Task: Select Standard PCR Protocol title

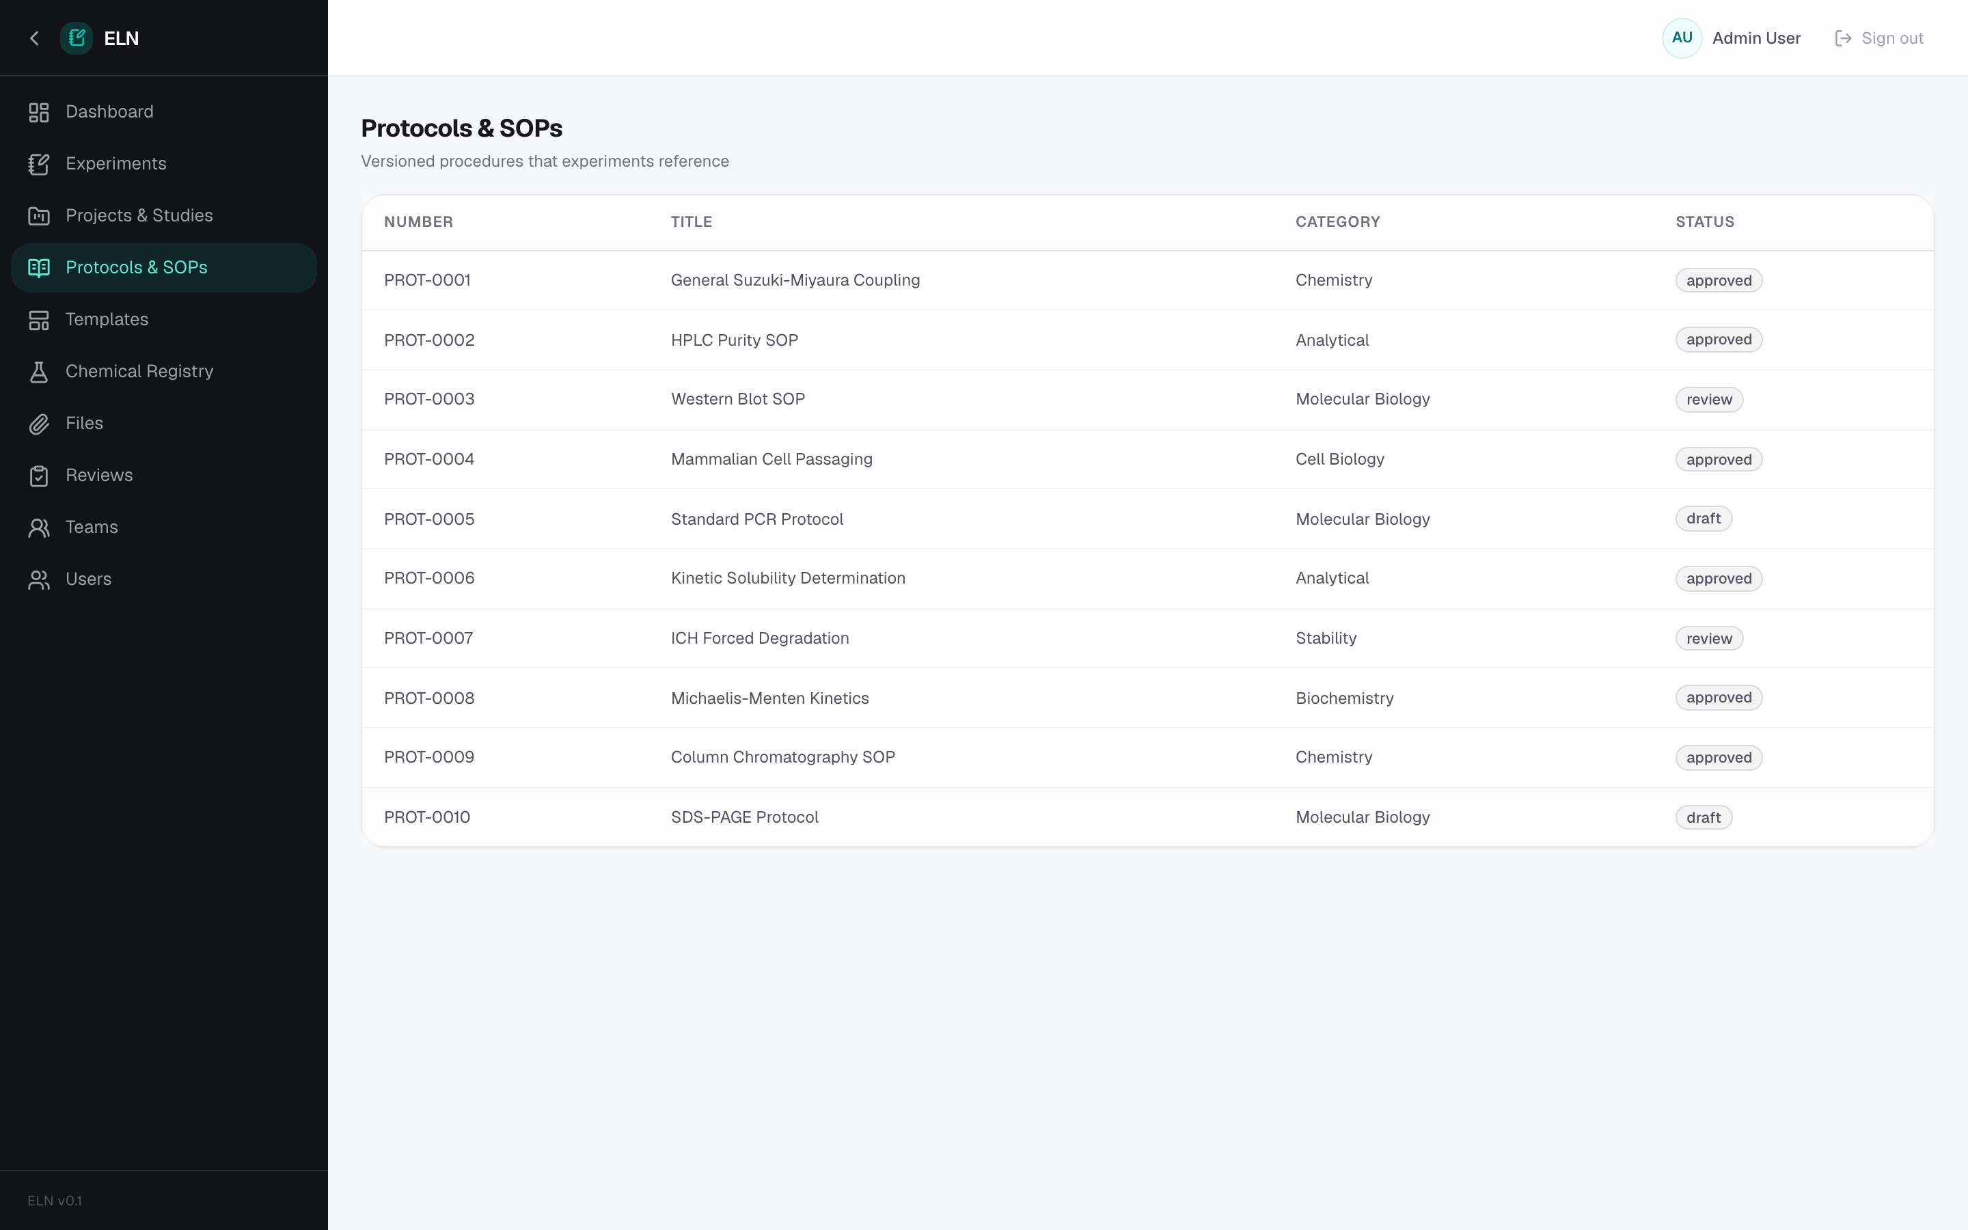Action: [x=756, y=519]
